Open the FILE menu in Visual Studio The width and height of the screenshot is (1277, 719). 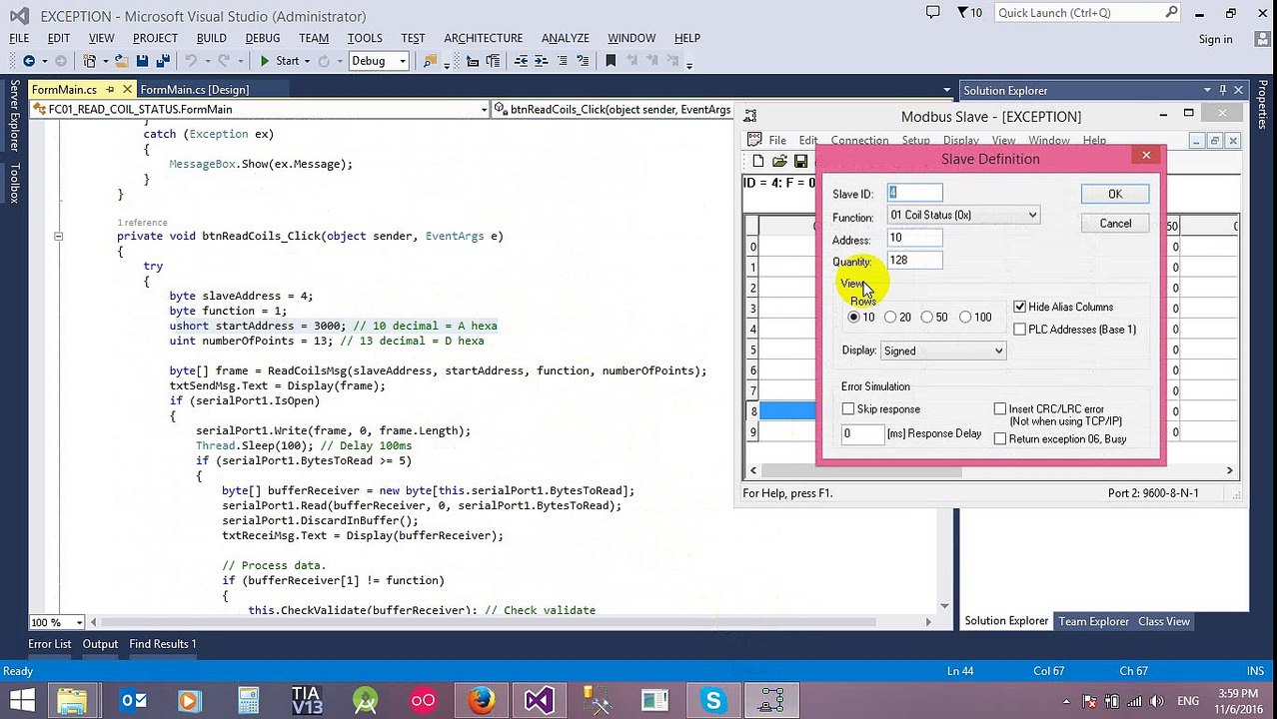(x=19, y=38)
